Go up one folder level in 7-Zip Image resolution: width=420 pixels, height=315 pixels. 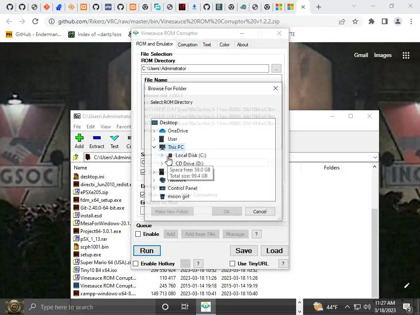click(x=76, y=157)
